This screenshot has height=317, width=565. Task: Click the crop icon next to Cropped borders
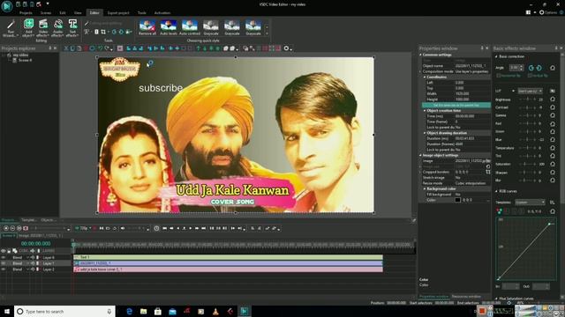pyautogui.click(x=488, y=173)
